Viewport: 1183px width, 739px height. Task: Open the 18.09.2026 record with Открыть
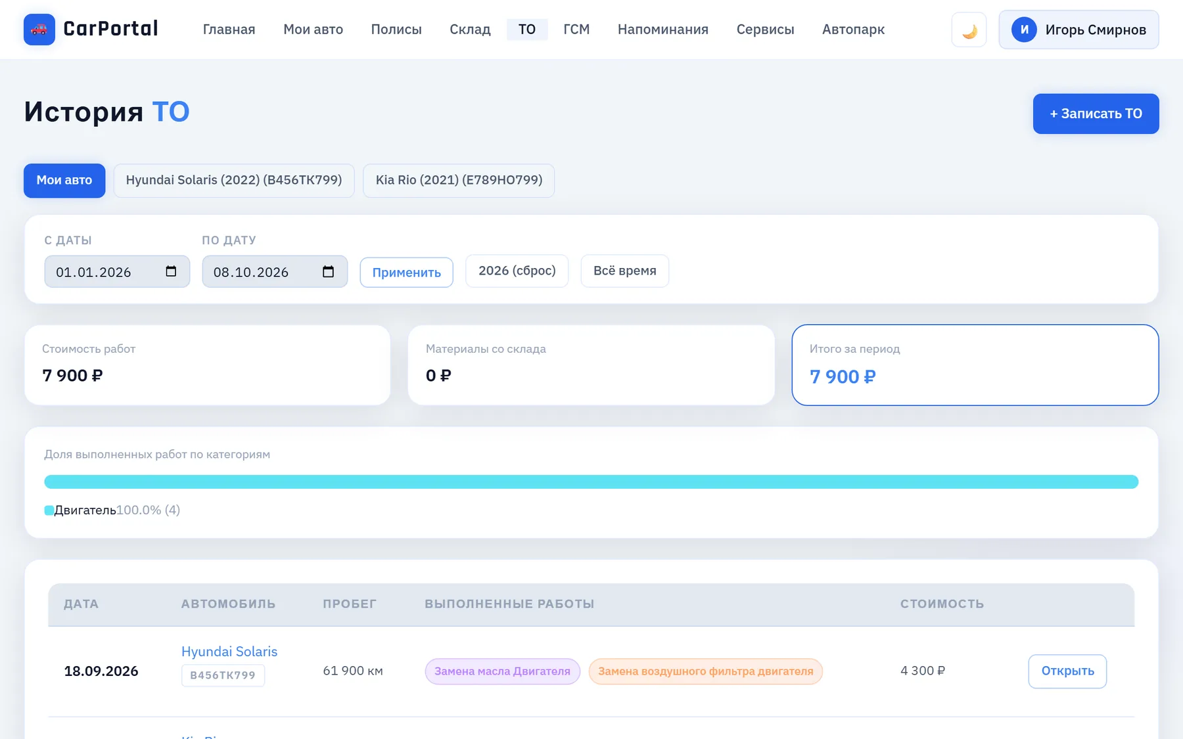(1067, 671)
